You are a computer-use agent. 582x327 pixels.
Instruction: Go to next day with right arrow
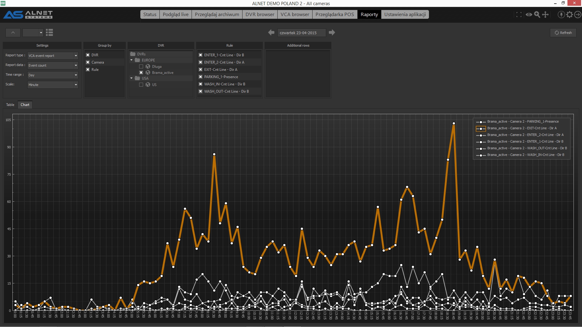pyautogui.click(x=332, y=32)
